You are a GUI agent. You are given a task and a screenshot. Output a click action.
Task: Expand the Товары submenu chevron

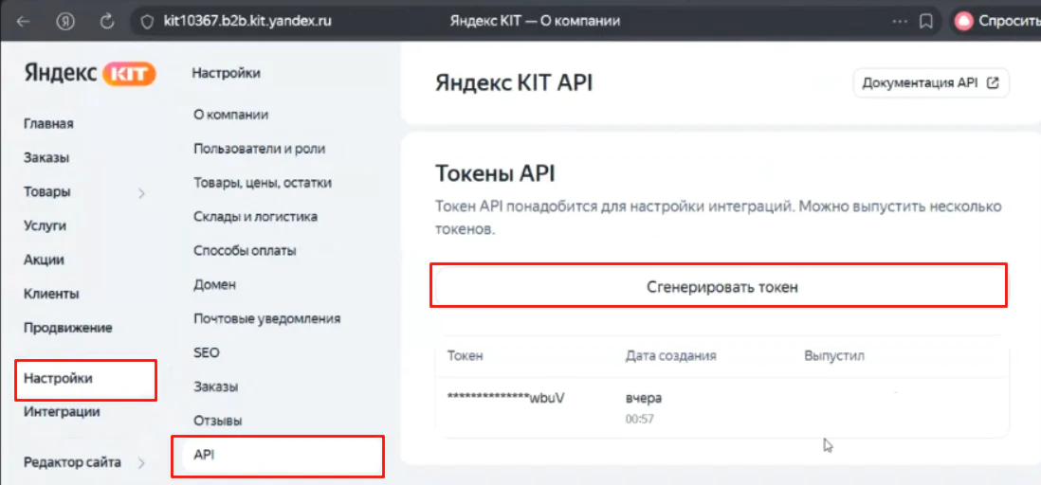(140, 193)
